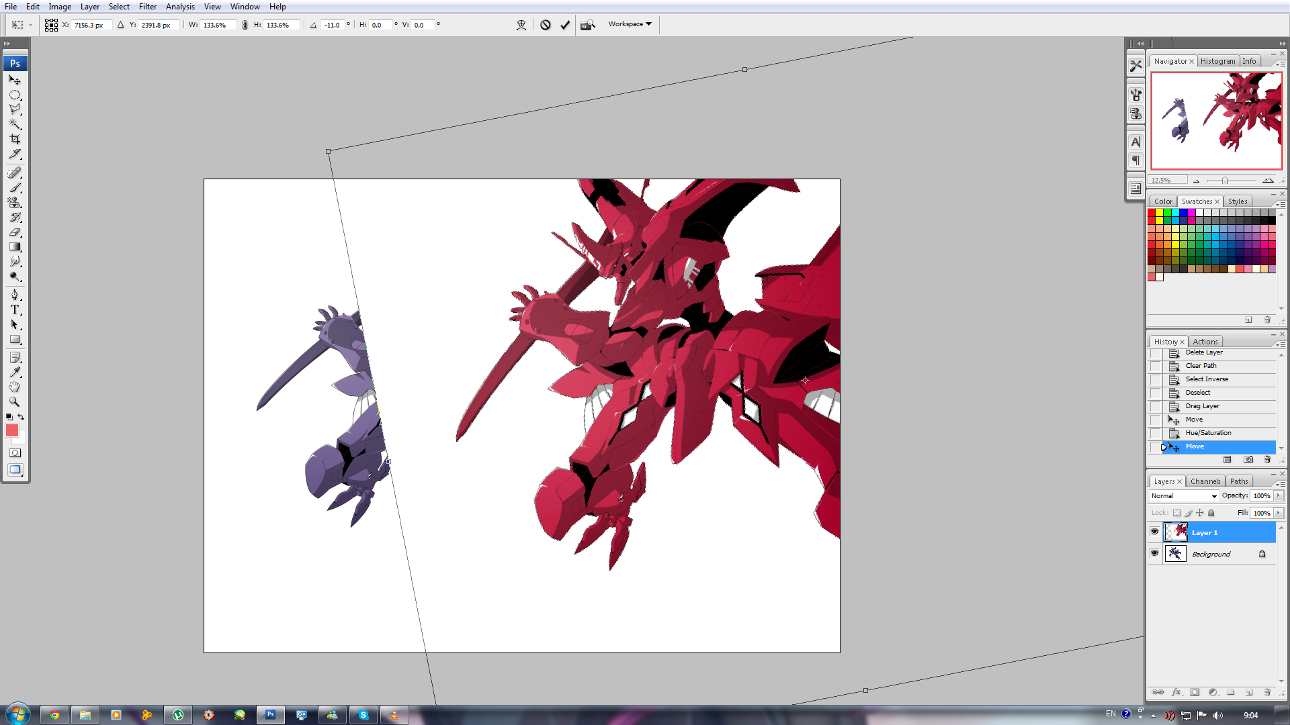Image resolution: width=1290 pixels, height=725 pixels.
Task: Select the Pen tool
Action: (x=14, y=295)
